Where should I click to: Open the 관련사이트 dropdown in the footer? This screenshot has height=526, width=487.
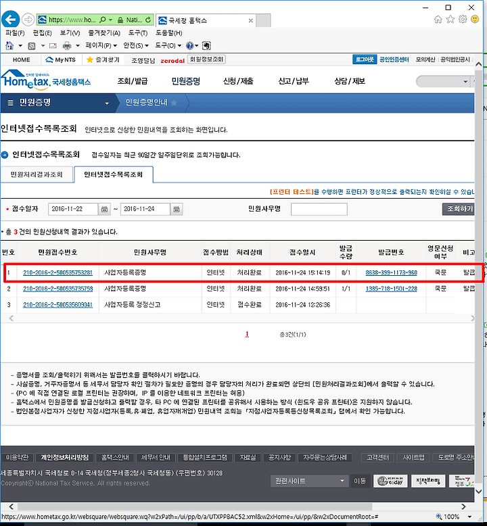point(308,481)
